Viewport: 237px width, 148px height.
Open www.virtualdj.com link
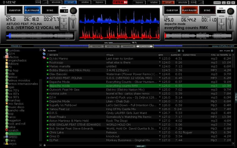[223, 46]
